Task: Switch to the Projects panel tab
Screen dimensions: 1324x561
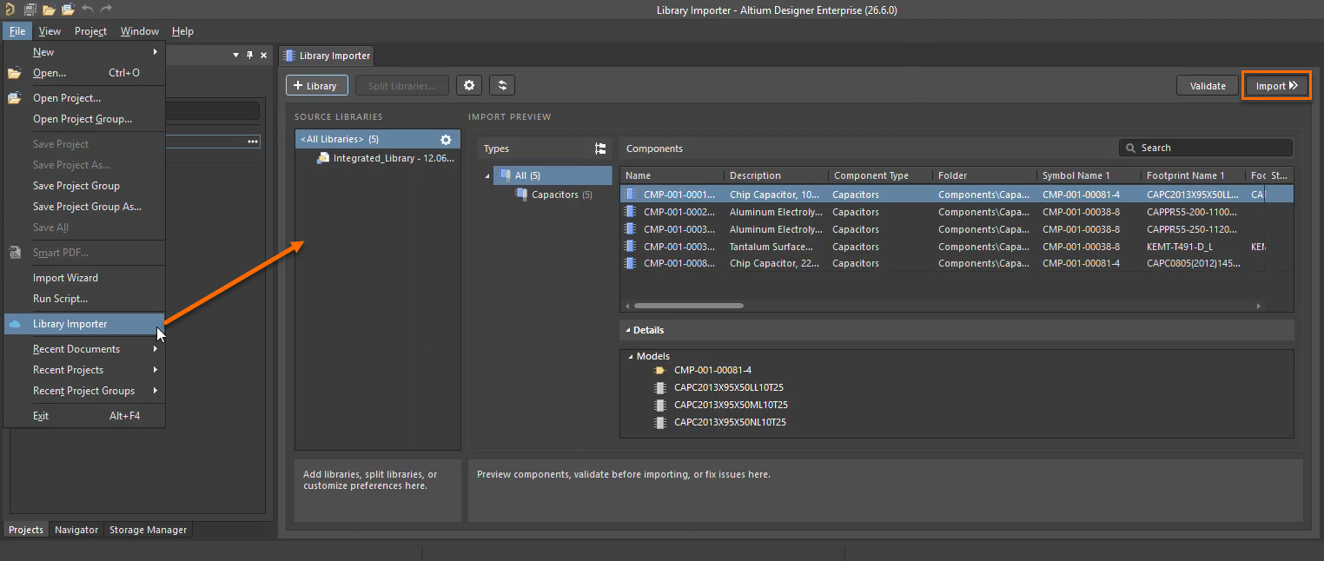Action: (26, 530)
